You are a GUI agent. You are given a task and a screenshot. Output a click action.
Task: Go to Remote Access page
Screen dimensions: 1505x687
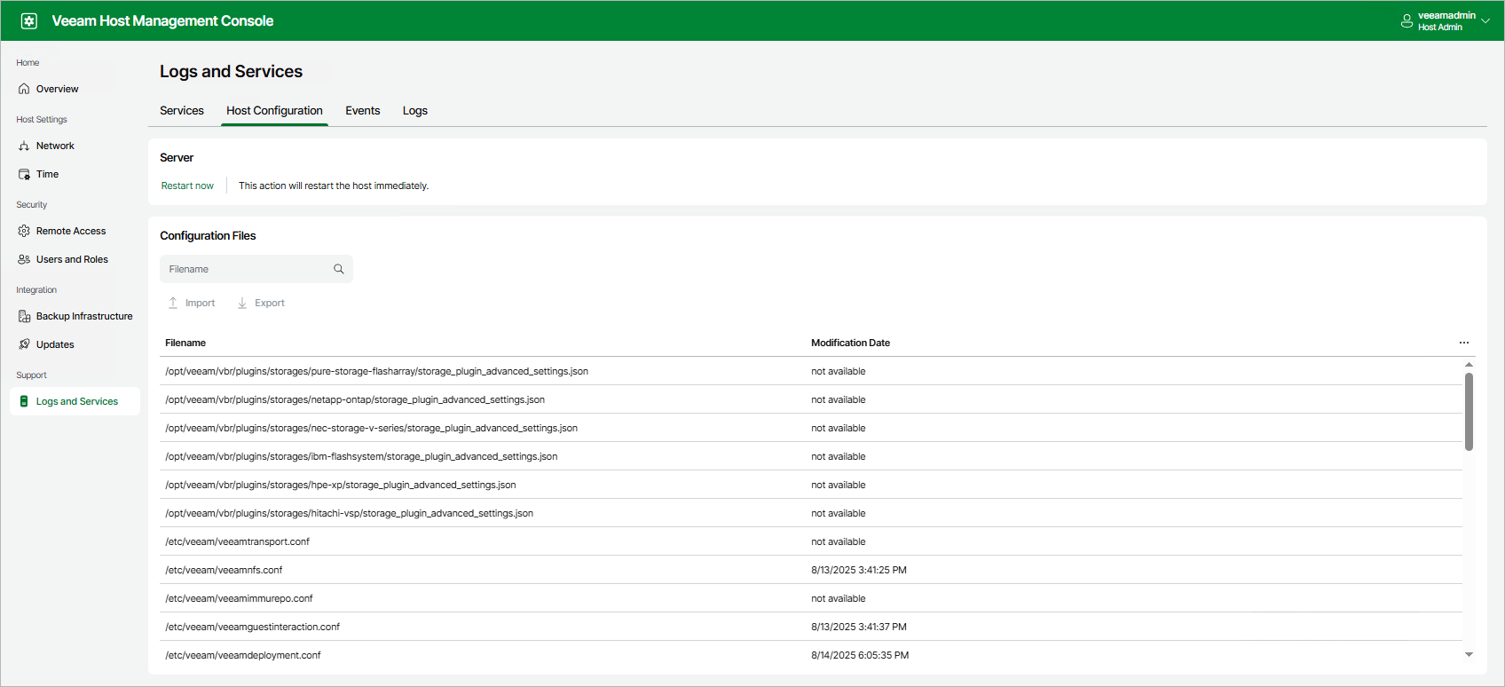pyautogui.click(x=71, y=231)
